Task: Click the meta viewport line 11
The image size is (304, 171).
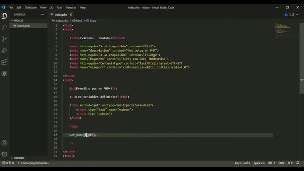Action: point(129,67)
